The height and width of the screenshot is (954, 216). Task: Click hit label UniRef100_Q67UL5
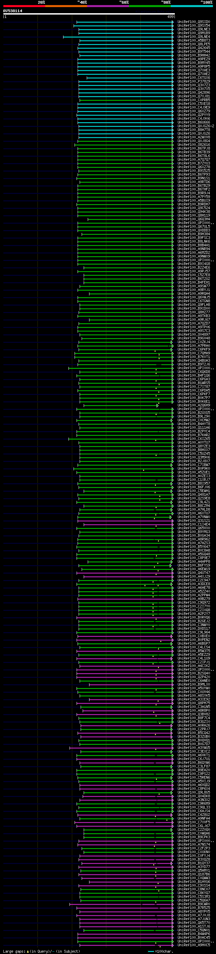point(194,227)
